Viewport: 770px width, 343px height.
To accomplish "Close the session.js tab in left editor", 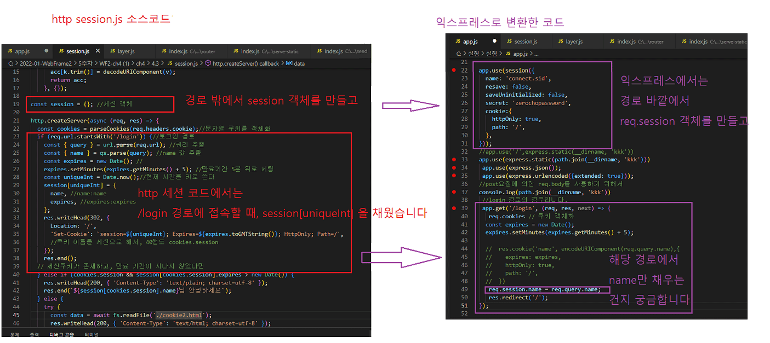I will 98,51.
